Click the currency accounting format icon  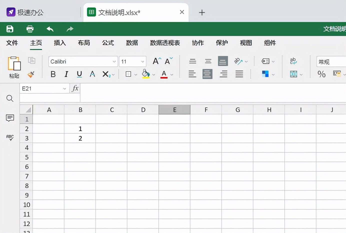point(337,73)
